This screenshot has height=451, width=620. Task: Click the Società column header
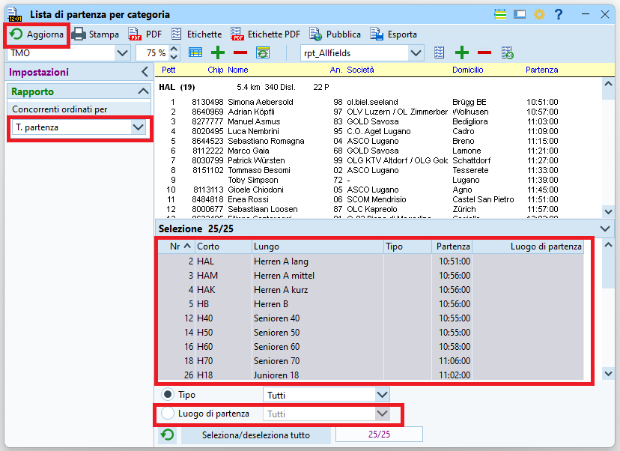(360, 70)
